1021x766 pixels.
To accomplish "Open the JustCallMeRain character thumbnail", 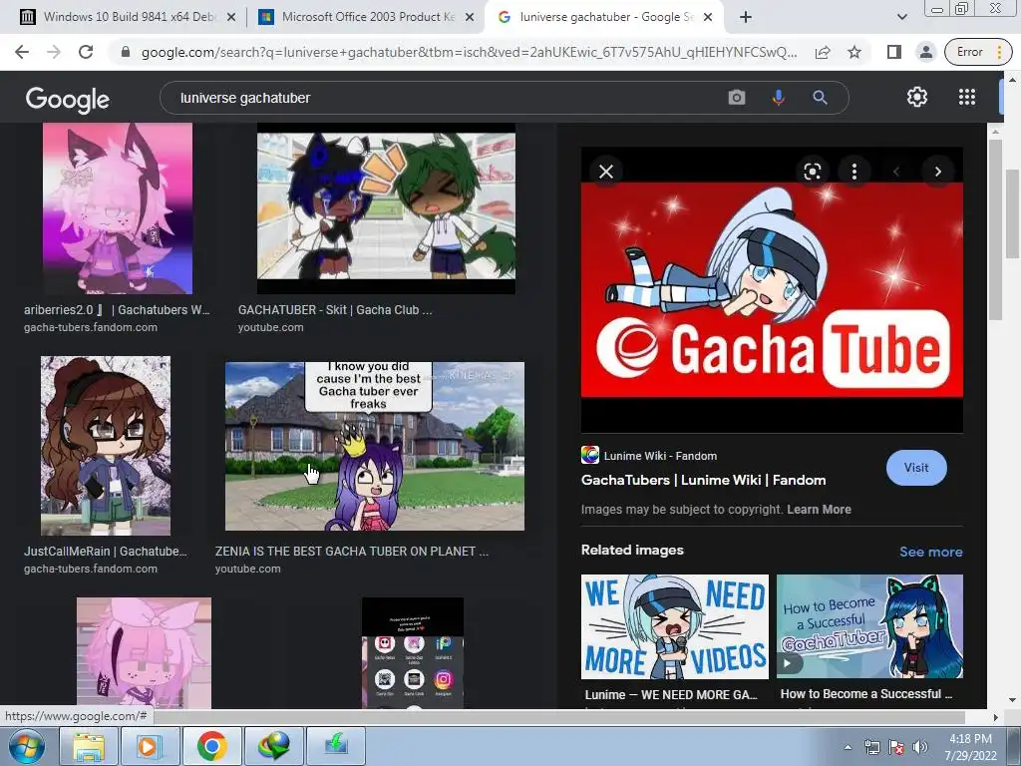I will pyautogui.click(x=106, y=446).
